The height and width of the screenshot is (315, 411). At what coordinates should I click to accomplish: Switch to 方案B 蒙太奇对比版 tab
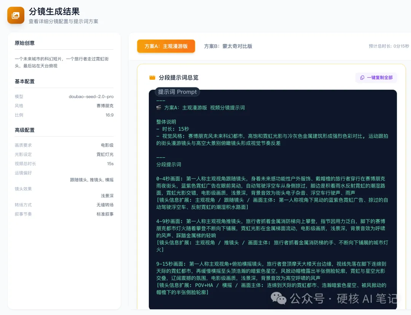click(228, 46)
